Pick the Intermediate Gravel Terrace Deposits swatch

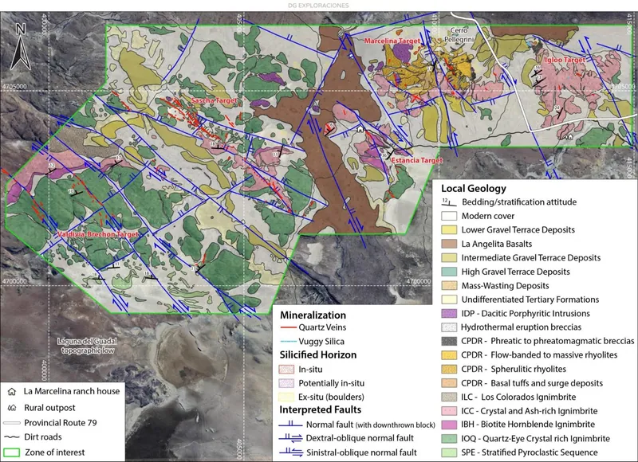click(449, 257)
